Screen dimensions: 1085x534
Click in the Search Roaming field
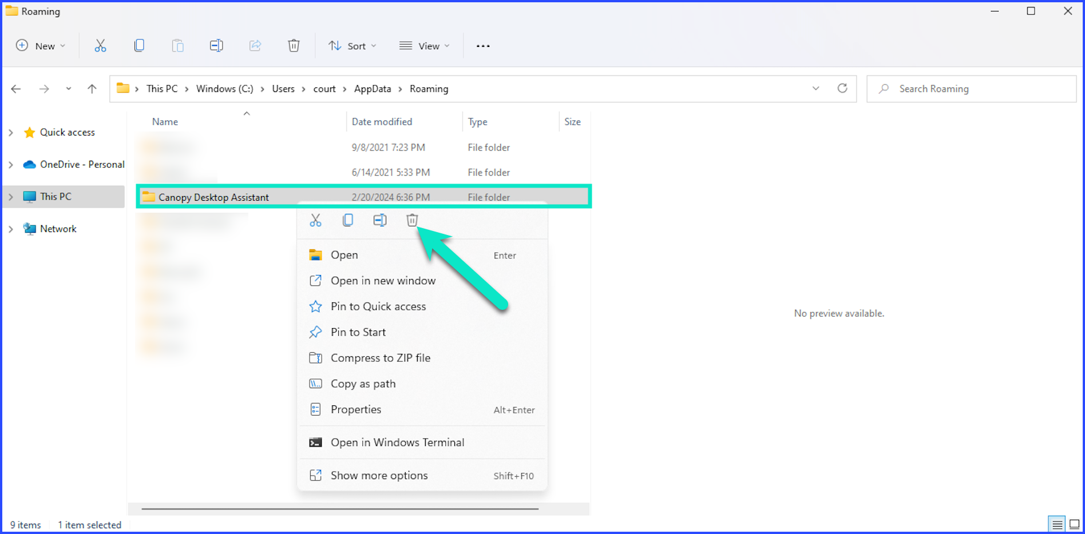(972, 89)
